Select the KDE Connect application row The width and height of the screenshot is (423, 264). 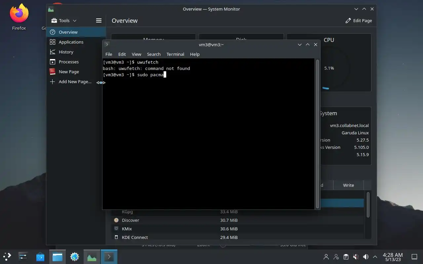(237, 237)
